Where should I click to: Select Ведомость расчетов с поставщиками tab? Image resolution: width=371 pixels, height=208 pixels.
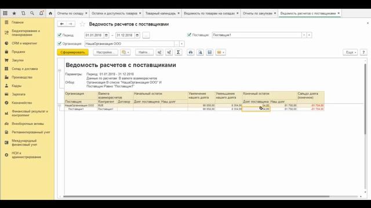click(x=308, y=13)
